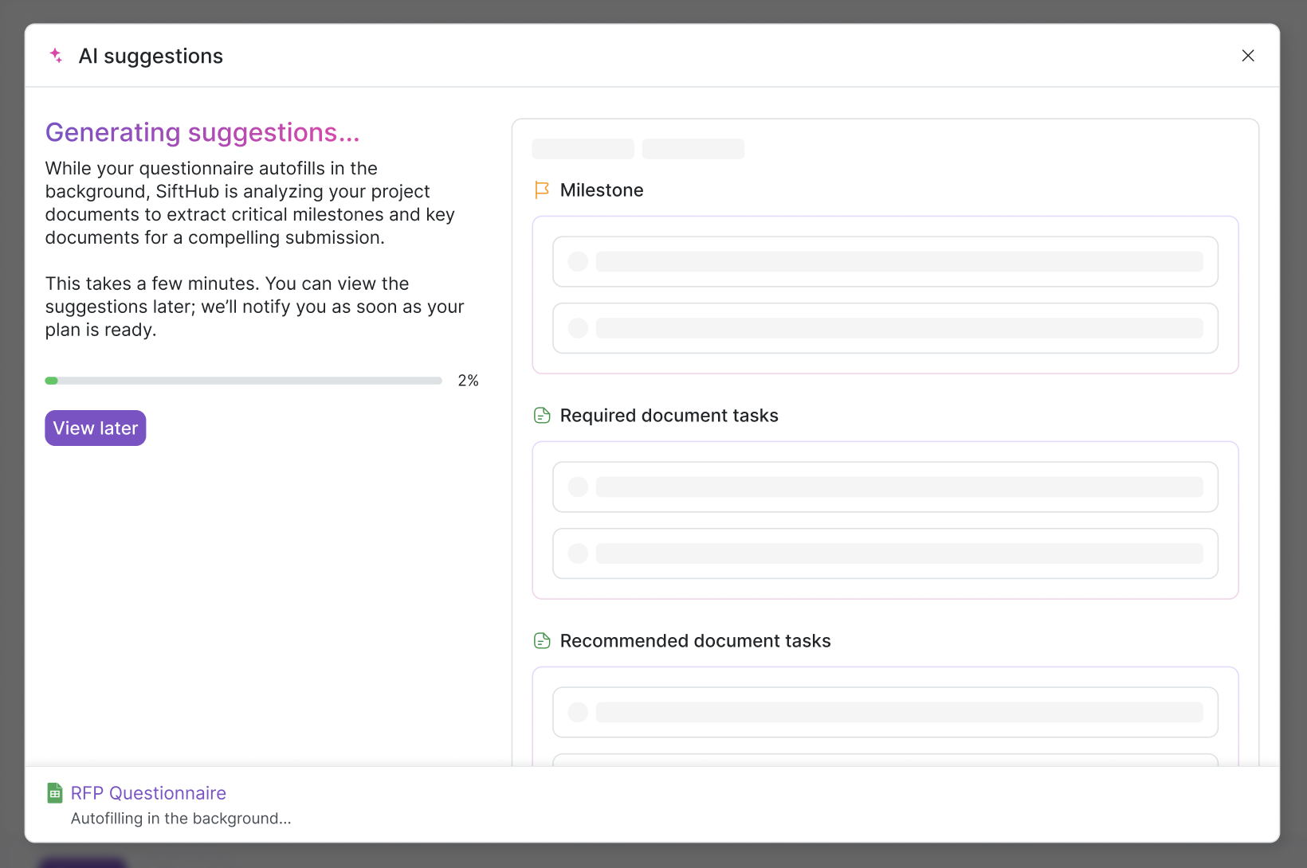Click first Required document tasks placeholder row
Viewport: 1307px width, 868px height.
tap(885, 487)
